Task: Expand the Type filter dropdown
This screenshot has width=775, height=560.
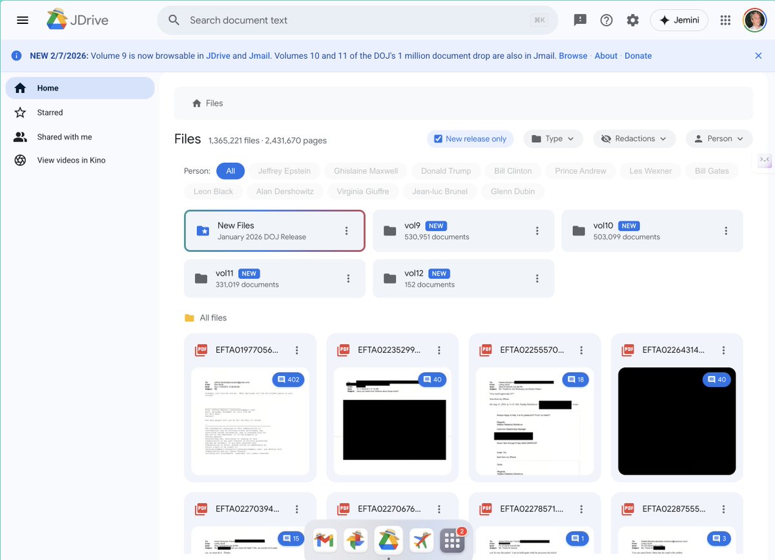Action: click(x=553, y=139)
